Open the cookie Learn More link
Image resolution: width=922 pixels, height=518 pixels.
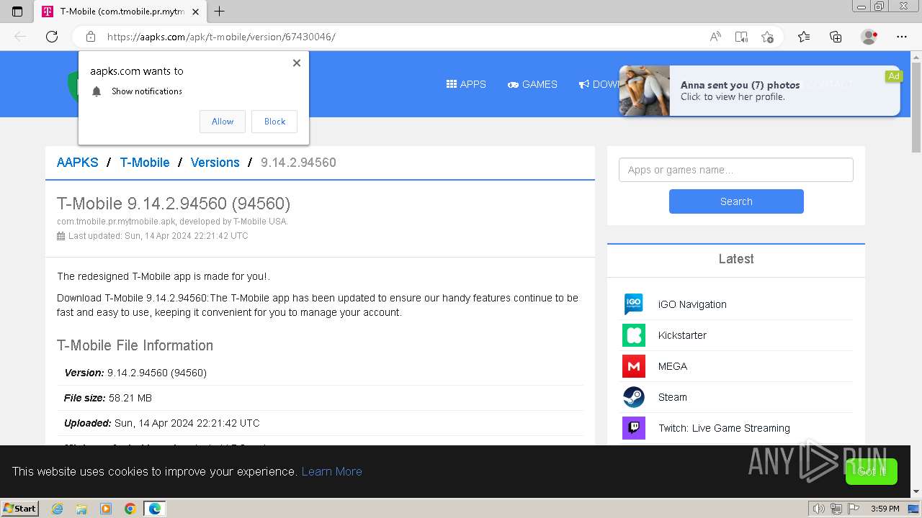coord(331,471)
